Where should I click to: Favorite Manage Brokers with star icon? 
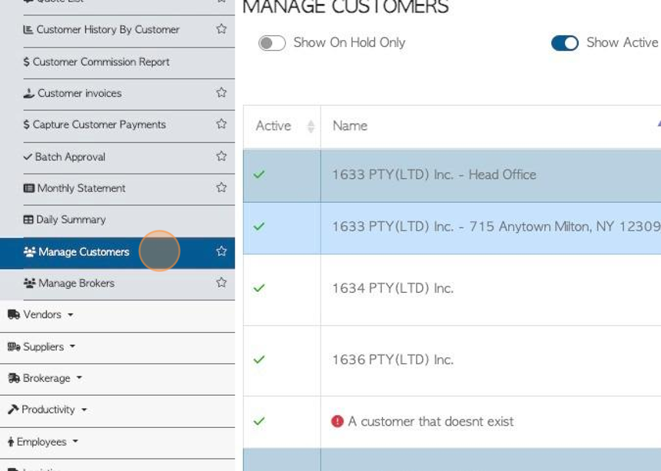221,283
